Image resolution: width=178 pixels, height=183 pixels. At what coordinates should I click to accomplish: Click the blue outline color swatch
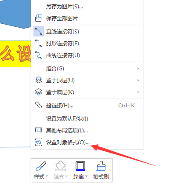[x=80, y=170]
